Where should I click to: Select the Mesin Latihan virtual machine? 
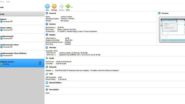click(x=22, y=29)
